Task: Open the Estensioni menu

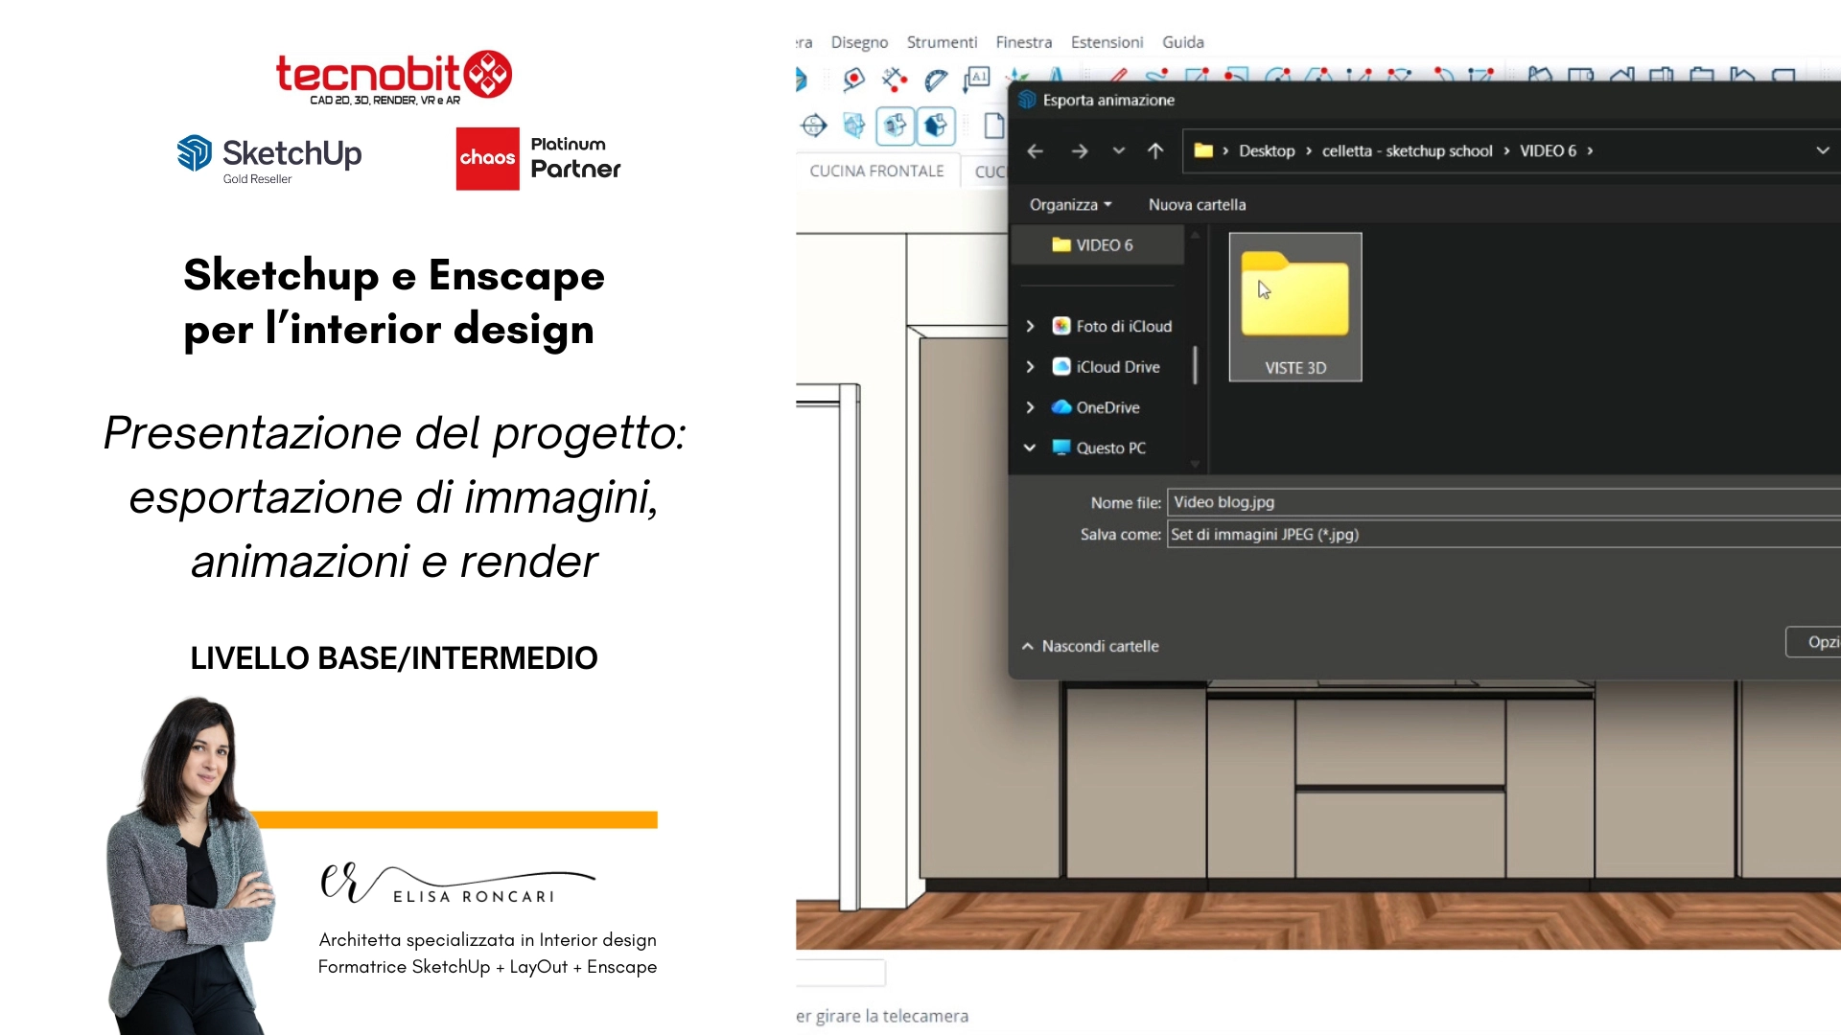Action: coord(1107,42)
